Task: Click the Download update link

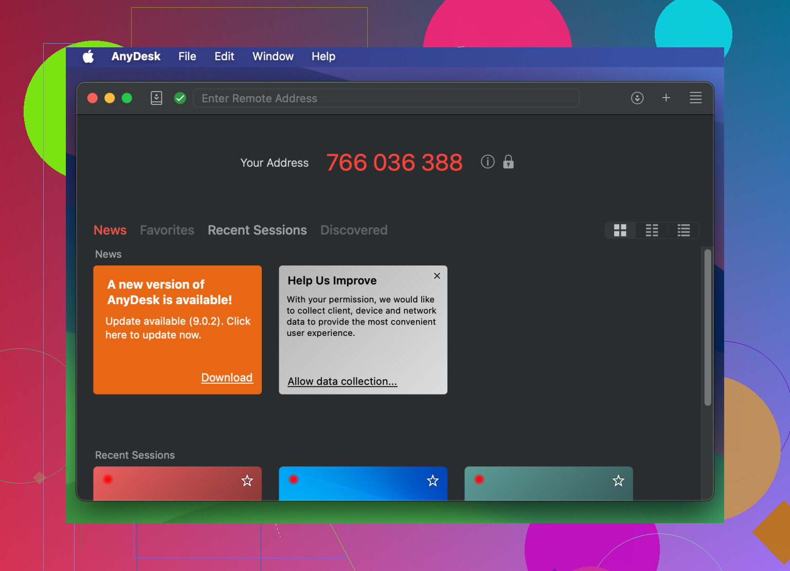Action: tap(227, 378)
